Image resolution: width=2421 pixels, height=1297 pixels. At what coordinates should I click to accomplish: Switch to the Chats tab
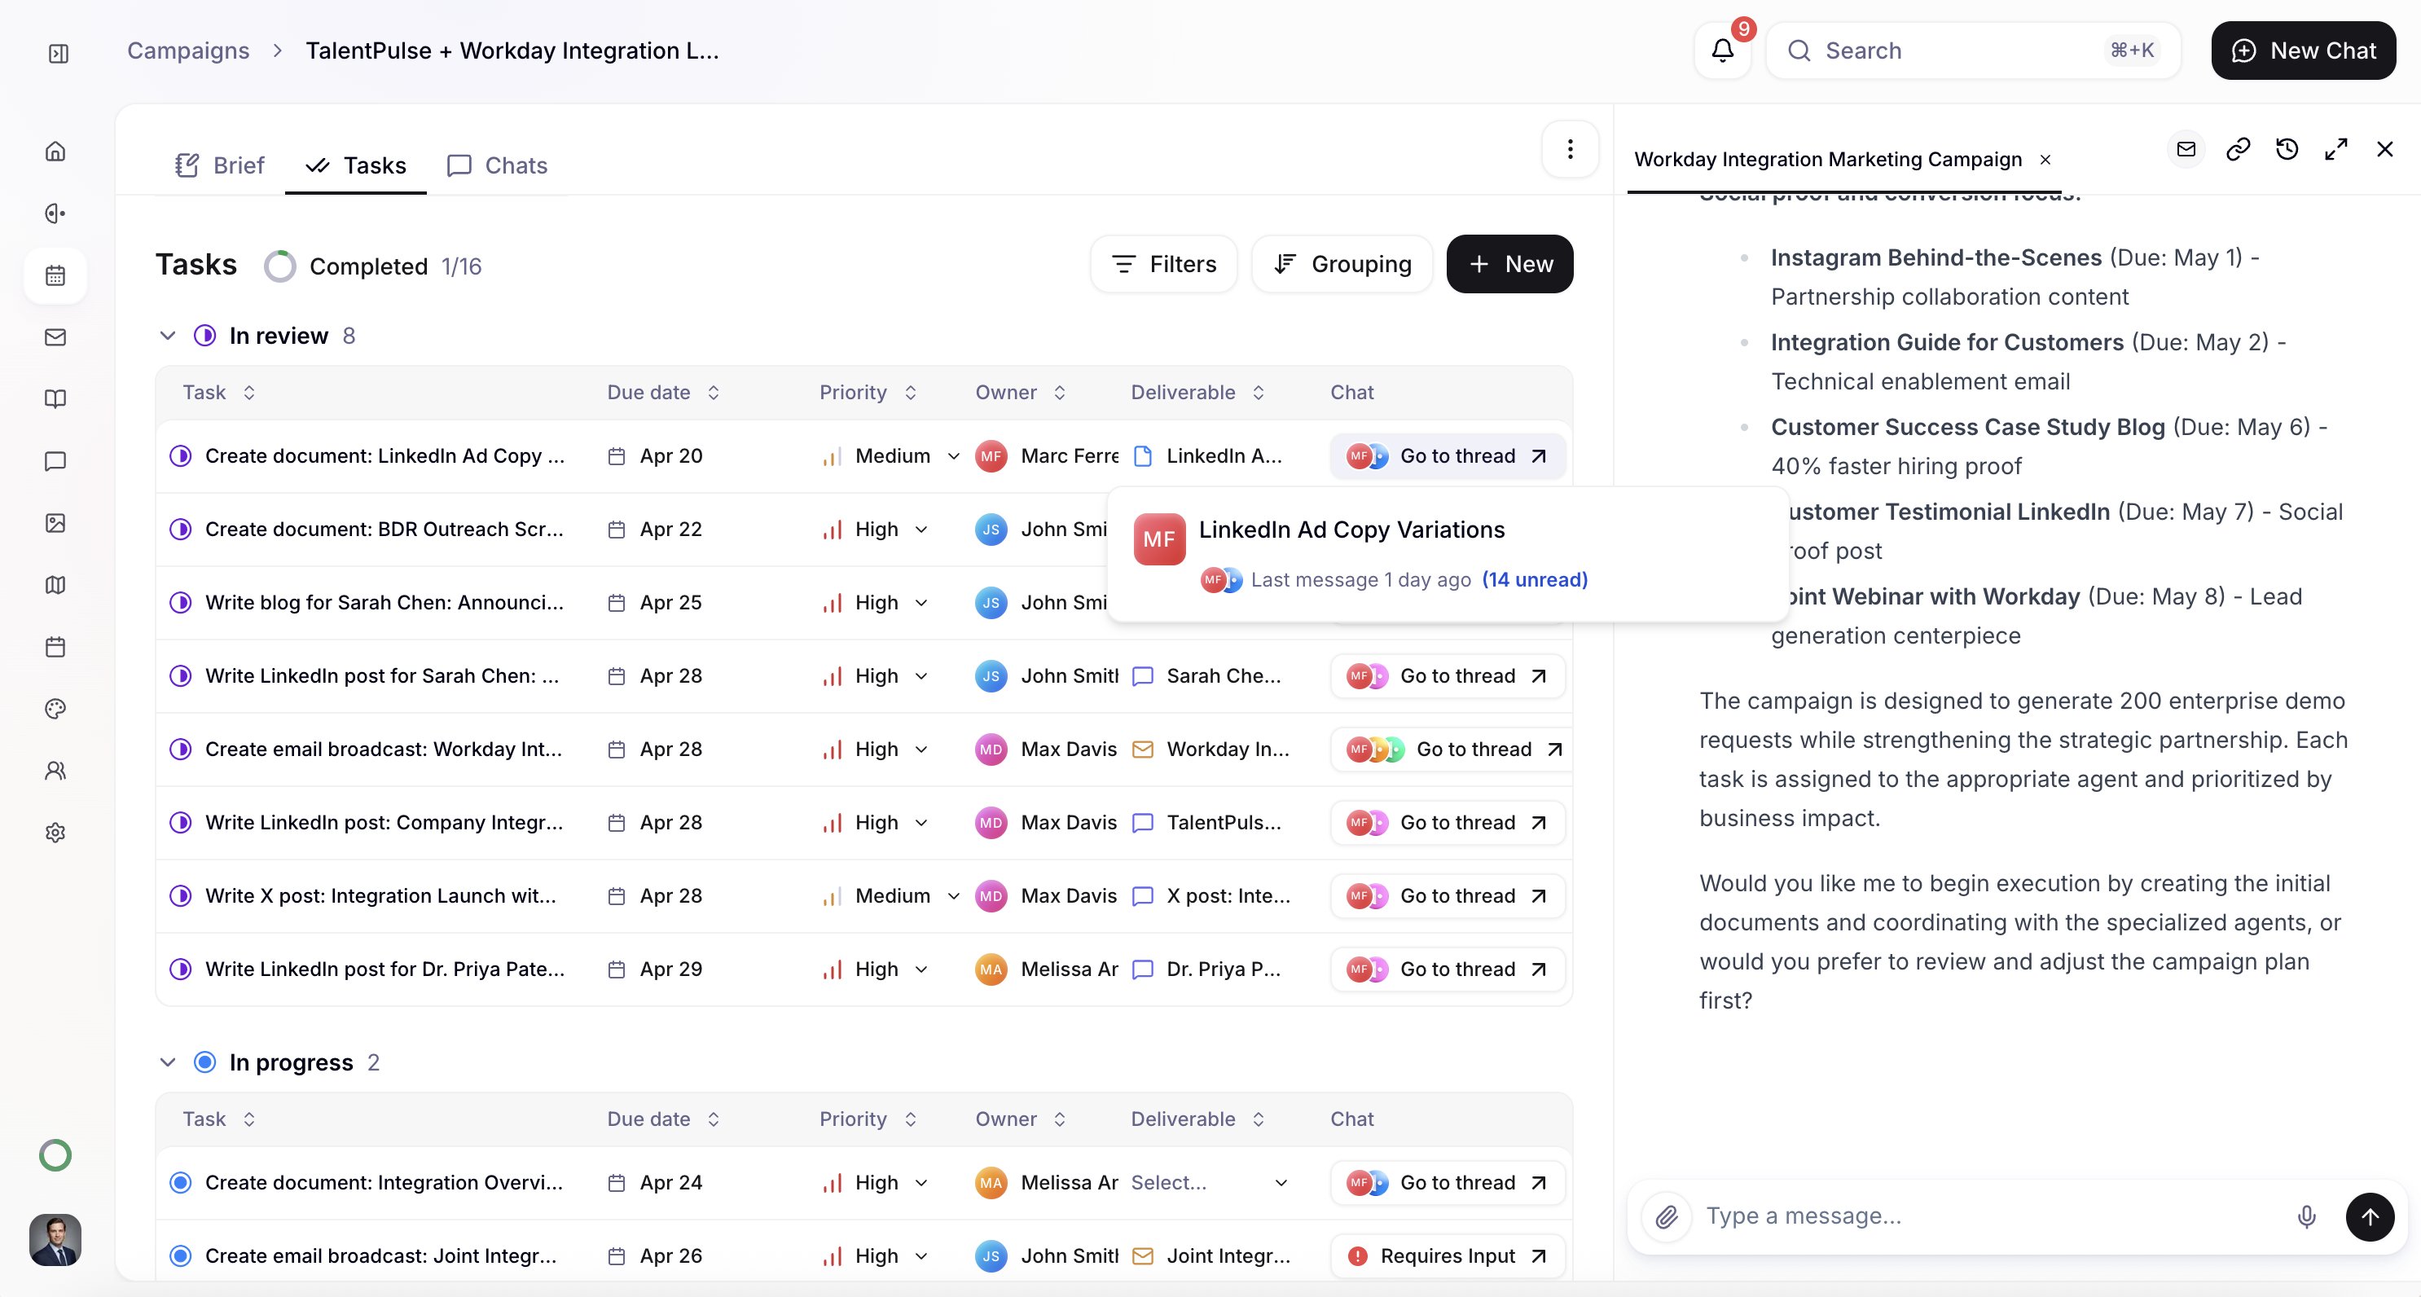coord(497,165)
